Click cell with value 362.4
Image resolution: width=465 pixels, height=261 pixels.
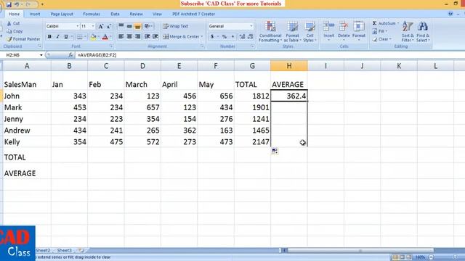pyautogui.click(x=289, y=96)
